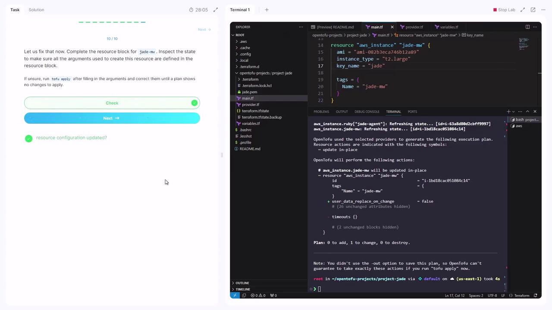The image size is (552, 310).
Task: Click key_name in the breadcrumb
Action: pyautogui.click(x=475, y=35)
